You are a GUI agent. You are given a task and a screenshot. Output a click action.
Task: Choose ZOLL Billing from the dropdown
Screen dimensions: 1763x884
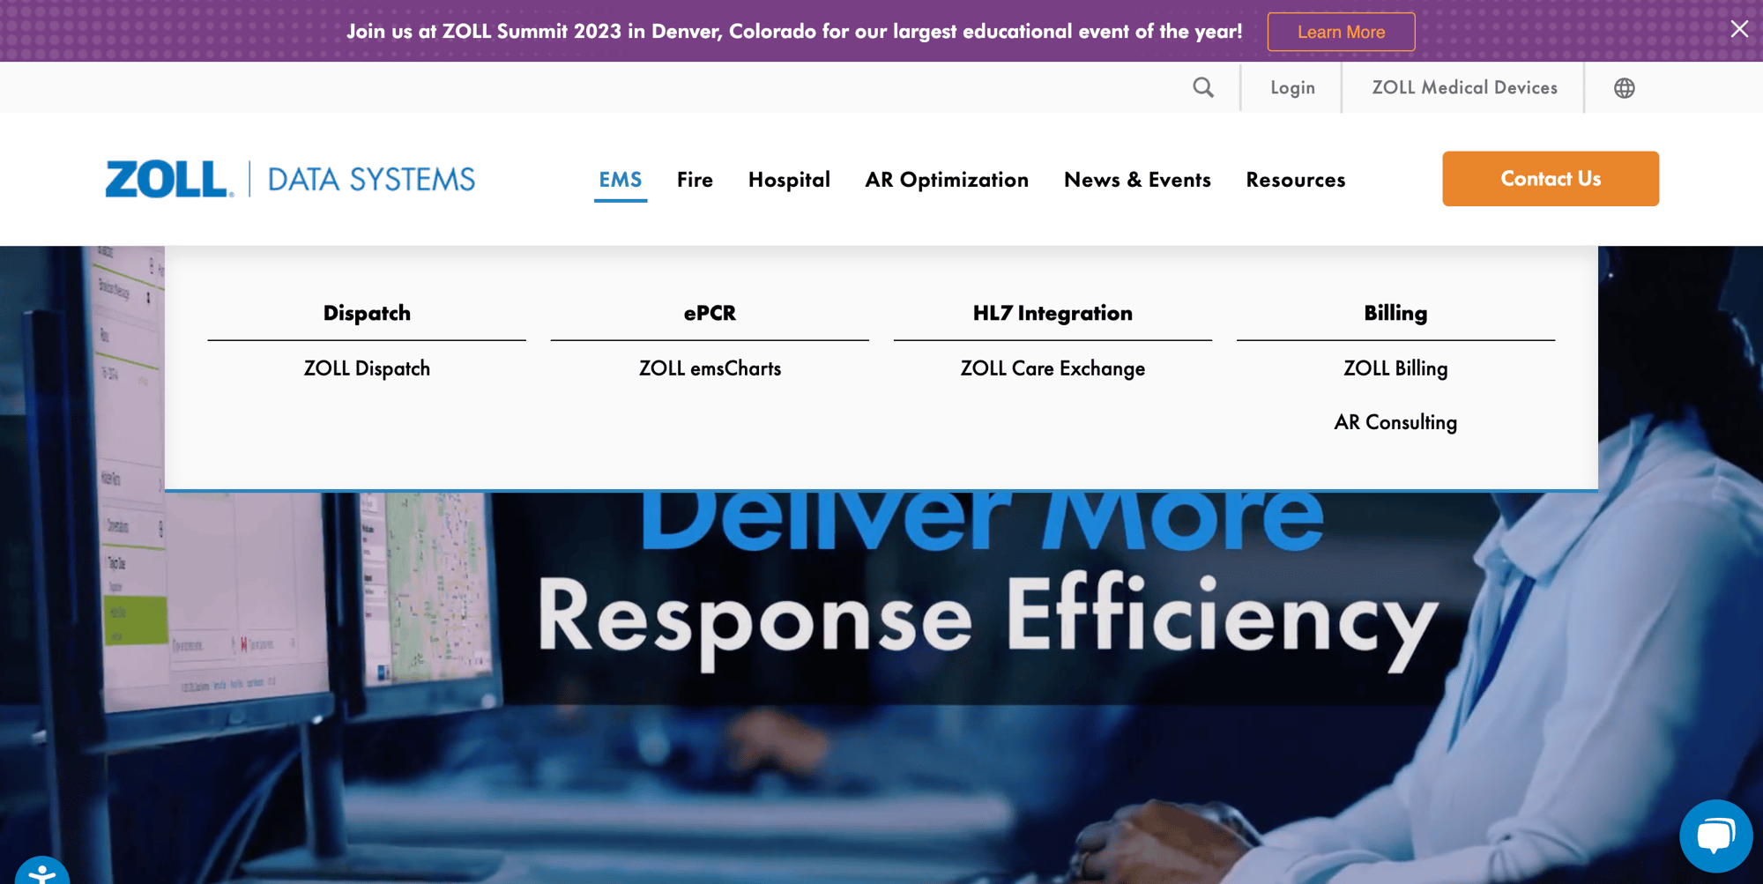pos(1395,368)
